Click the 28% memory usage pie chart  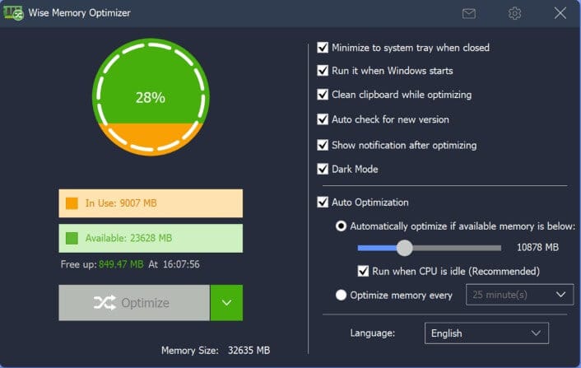[x=151, y=97]
